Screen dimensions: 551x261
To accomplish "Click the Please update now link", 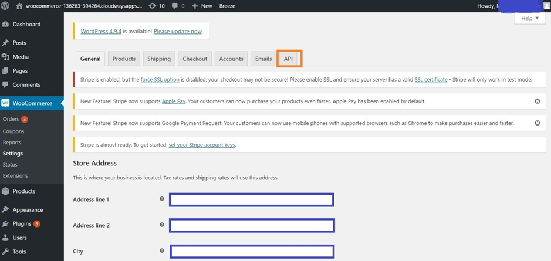I will coord(178,31).
